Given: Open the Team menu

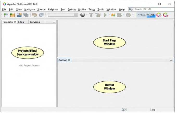Looking at the screenshot, I should (92, 9).
